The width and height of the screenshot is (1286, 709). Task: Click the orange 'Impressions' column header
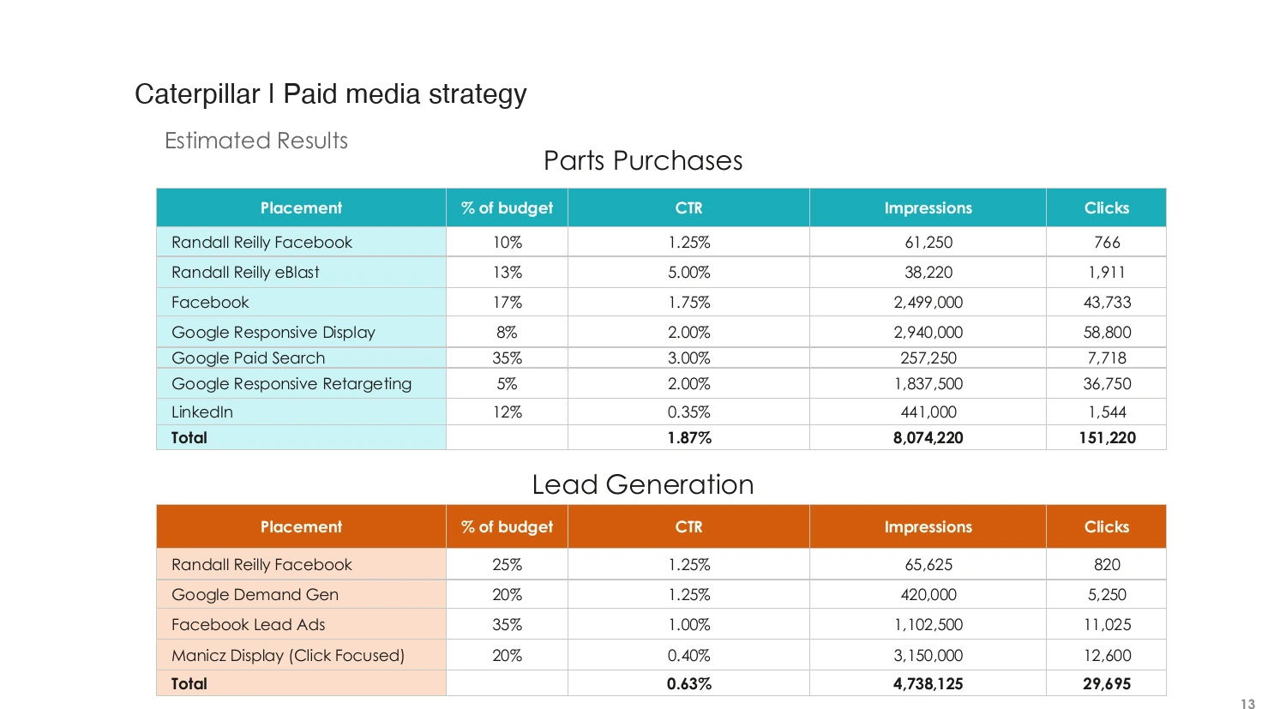tap(928, 526)
